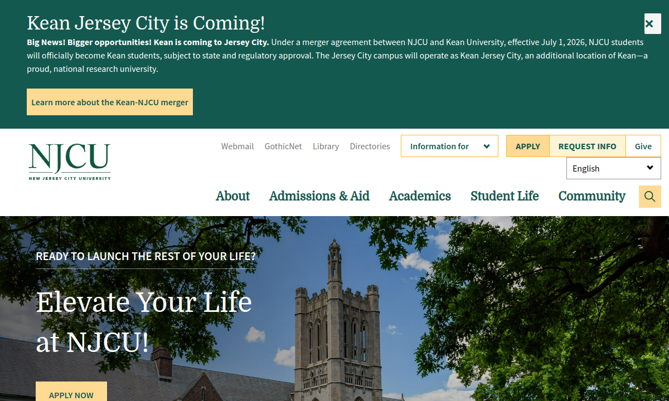The image size is (669, 401).
Task: Click the NJCU logo to go home
Action: point(70,162)
